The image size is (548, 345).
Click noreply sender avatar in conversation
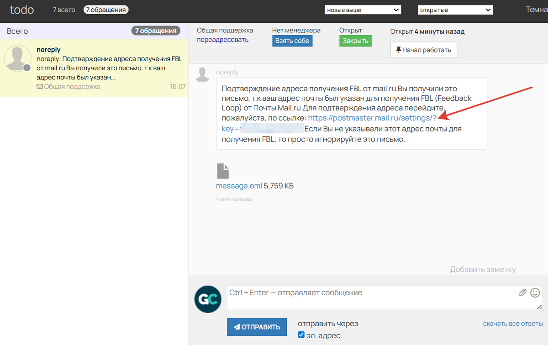click(x=202, y=74)
